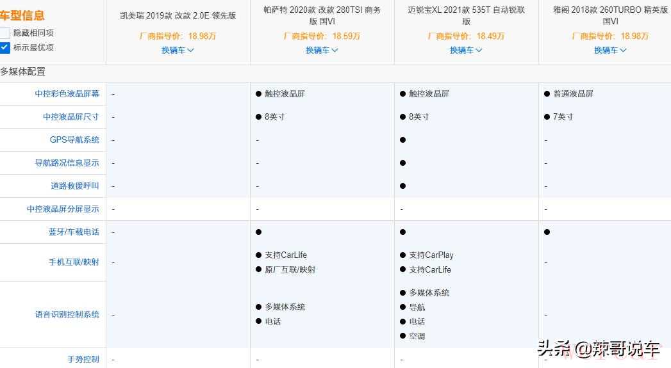
Task: Click the 中控液晶屏分屏显示 row label
Action: tap(63, 209)
